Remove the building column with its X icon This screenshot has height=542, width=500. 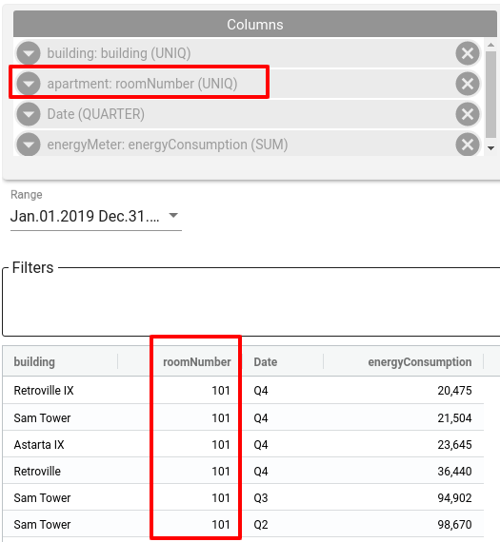pos(468,53)
